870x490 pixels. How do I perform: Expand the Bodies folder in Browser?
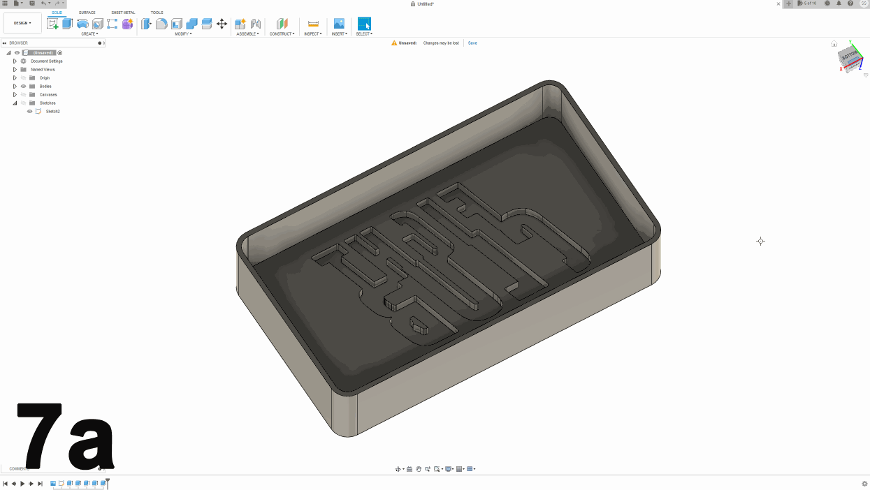tap(15, 86)
